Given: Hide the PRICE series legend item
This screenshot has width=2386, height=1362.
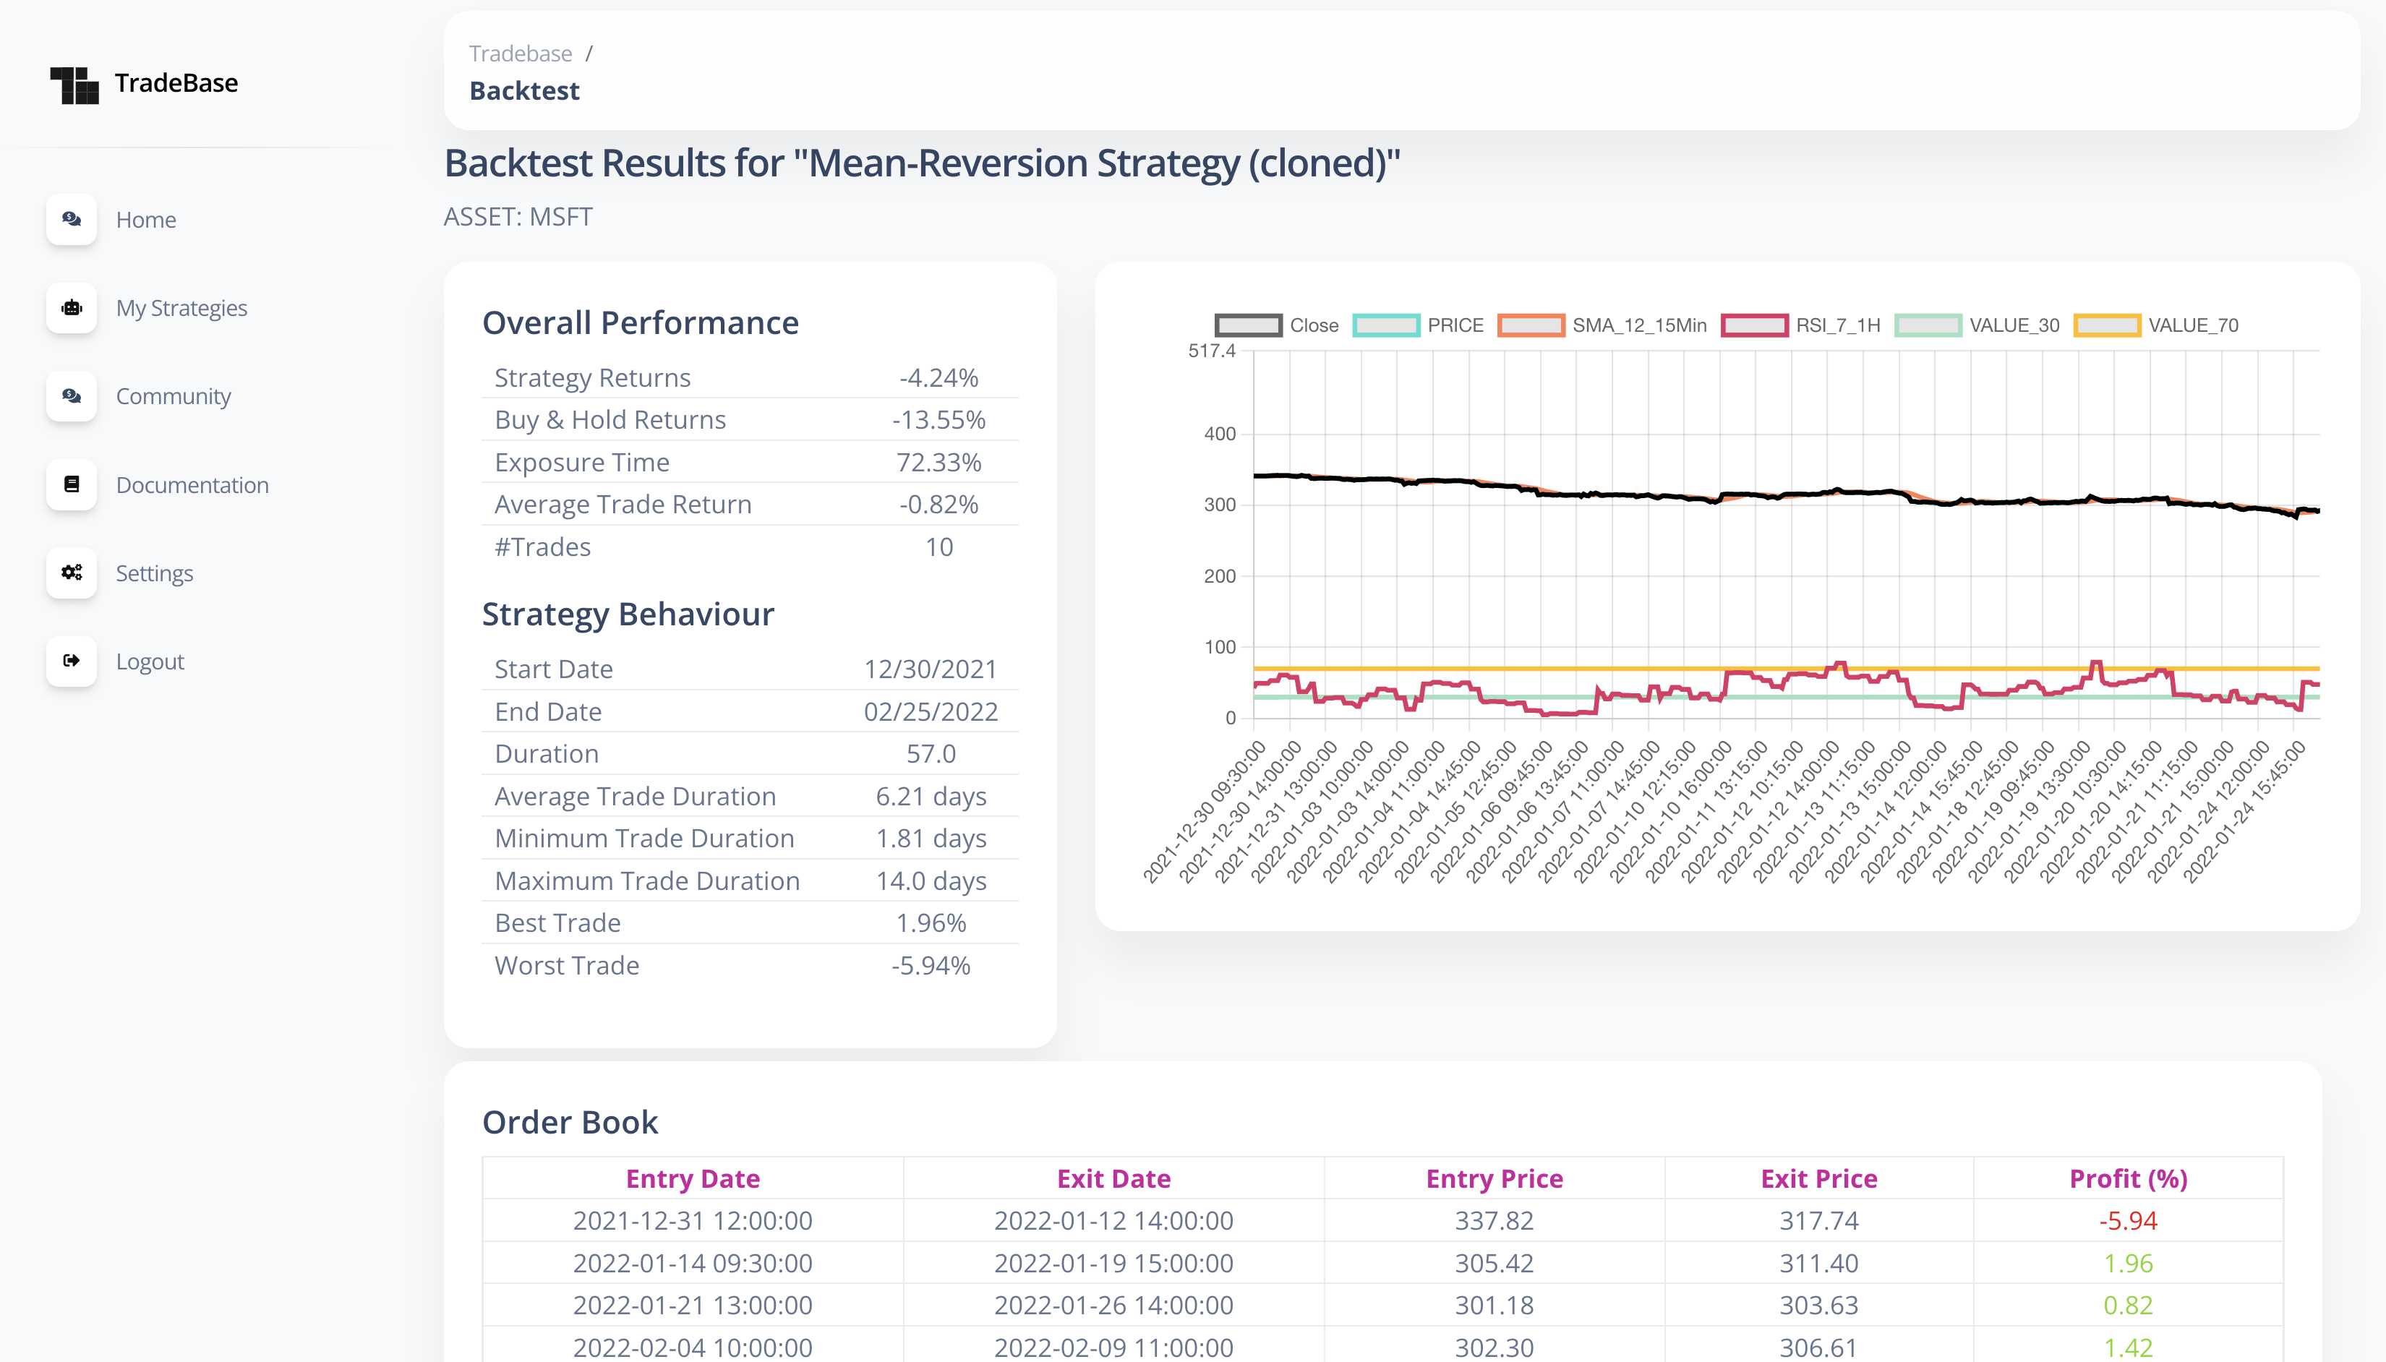Looking at the screenshot, I should coord(1386,325).
